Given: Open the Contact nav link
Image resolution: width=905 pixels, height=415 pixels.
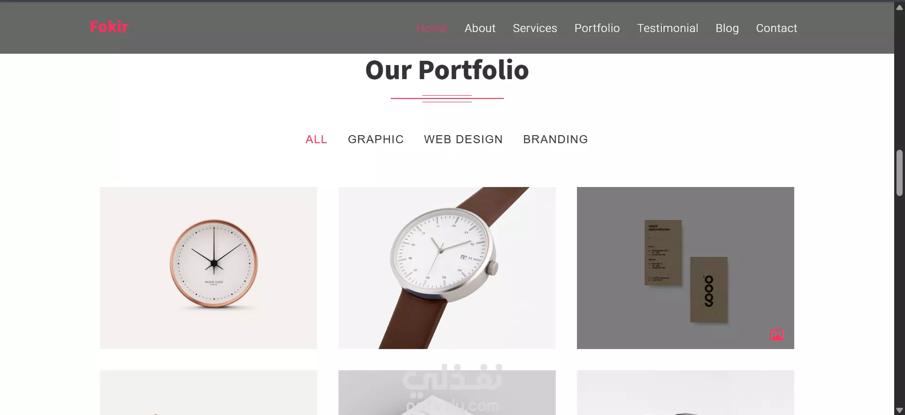Looking at the screenshot, I should pos(777,28).
